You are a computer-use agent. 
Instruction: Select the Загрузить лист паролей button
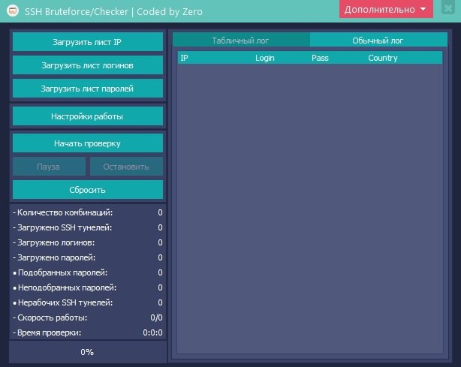pos(88,89)
